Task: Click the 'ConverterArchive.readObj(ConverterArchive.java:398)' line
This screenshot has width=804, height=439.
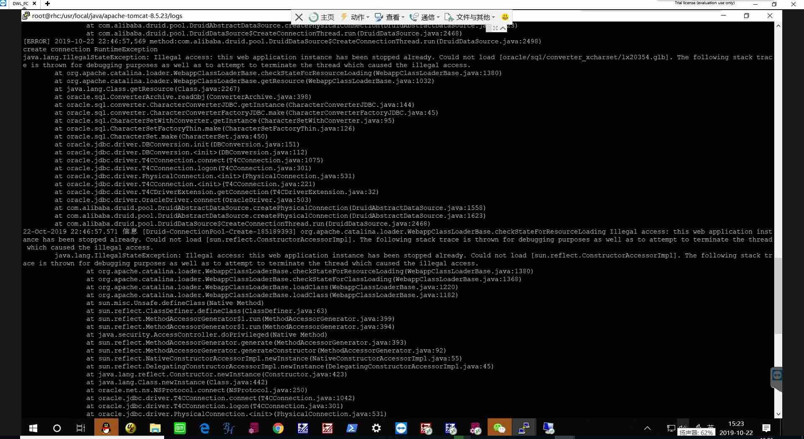Action: 183,97
